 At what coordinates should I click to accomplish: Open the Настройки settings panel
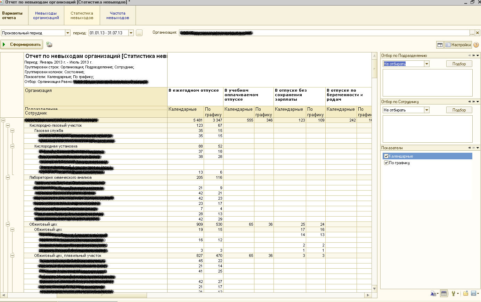point(458,45)
